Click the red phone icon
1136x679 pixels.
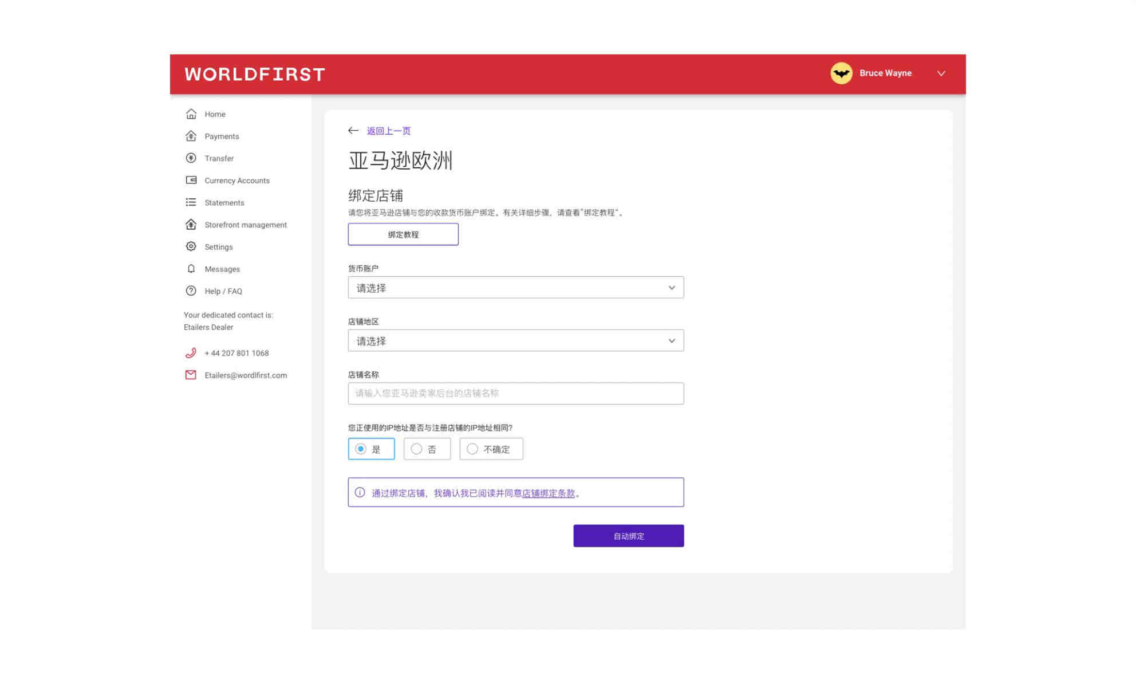coord(191,353)
